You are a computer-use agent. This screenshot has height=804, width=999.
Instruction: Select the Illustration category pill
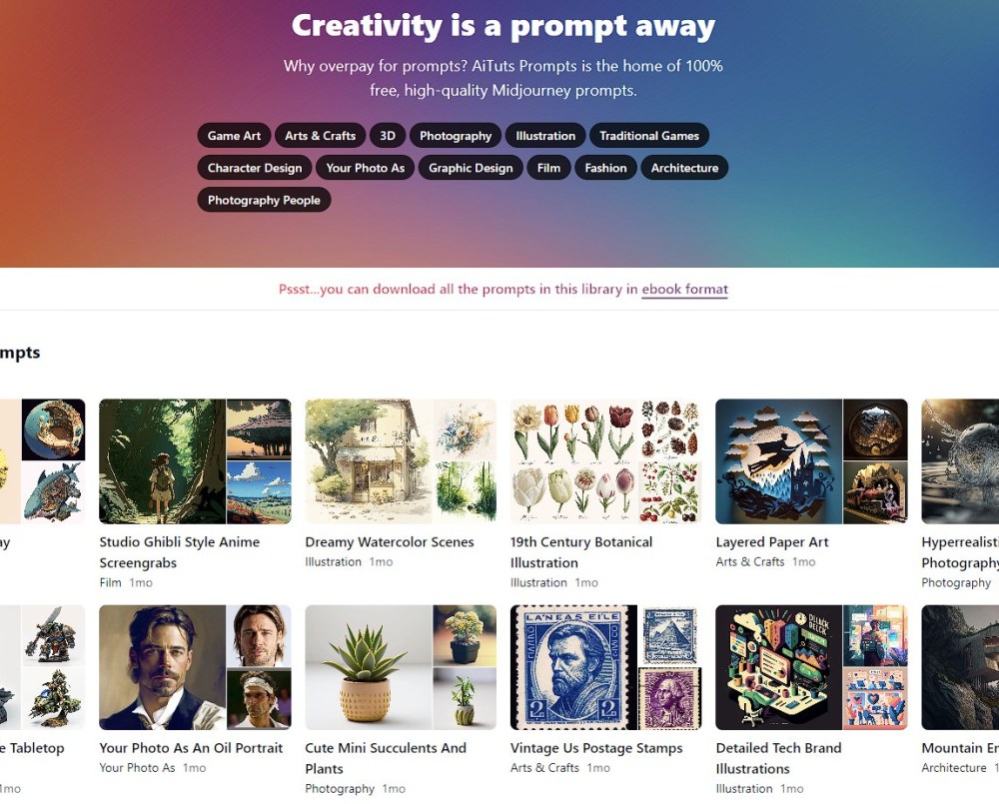[x=545, y=136]
